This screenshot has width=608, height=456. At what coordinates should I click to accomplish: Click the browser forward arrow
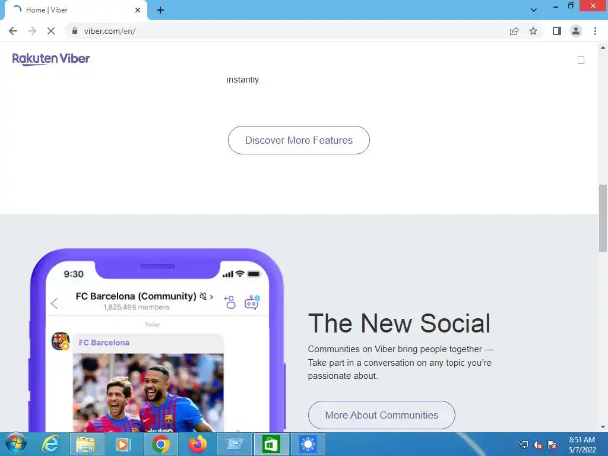click(x=32, y=31)
